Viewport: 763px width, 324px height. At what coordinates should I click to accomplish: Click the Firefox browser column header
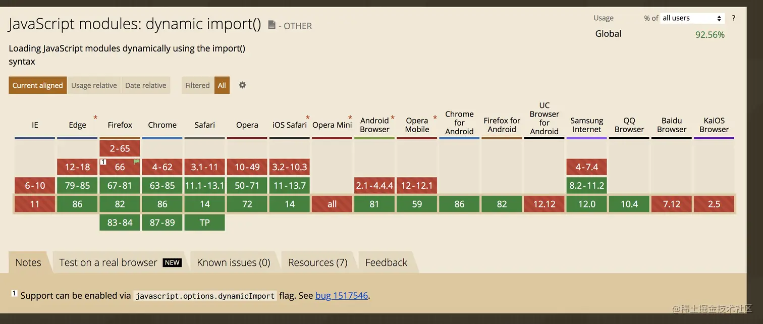[120, 125]
